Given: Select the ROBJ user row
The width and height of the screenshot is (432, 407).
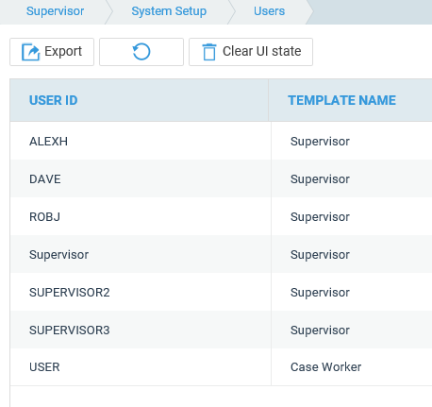Looking at the screenshot, I should (221, 216).
